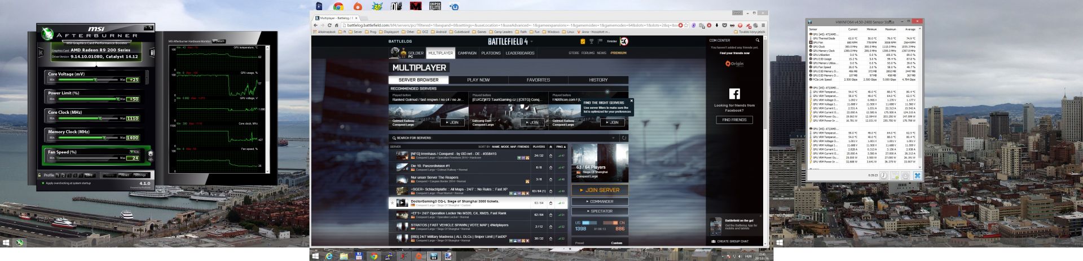Switch to History server tab
Viewport: 1083px width, 261px height.
[598, 80]
